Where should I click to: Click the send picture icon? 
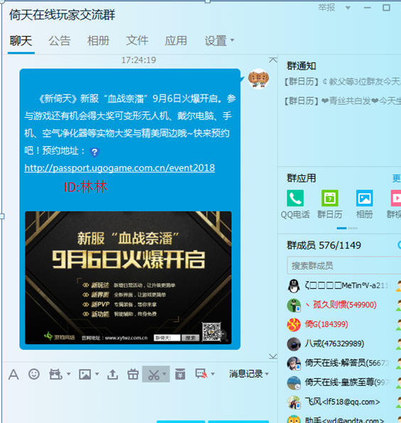[x=85, y=374]
